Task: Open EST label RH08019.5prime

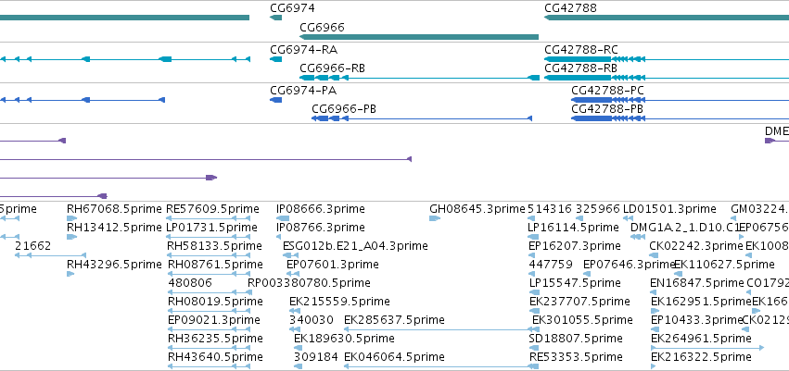Action: [x=215, y=302]
